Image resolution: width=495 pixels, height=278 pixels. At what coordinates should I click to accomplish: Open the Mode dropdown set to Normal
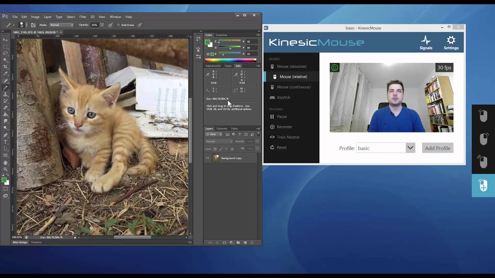point(61,25)
